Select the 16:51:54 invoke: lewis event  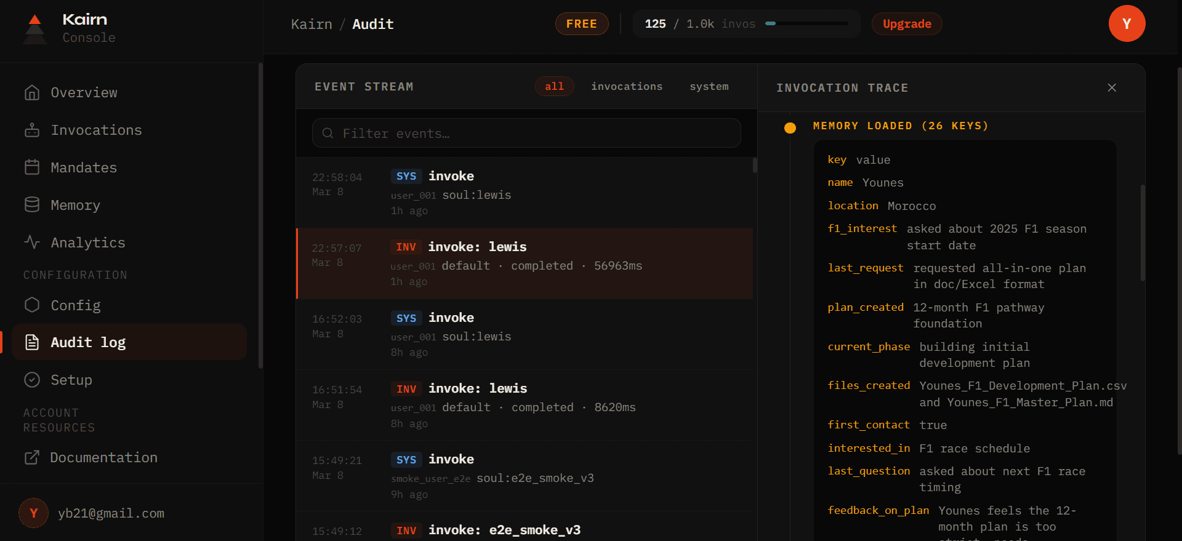525,405
